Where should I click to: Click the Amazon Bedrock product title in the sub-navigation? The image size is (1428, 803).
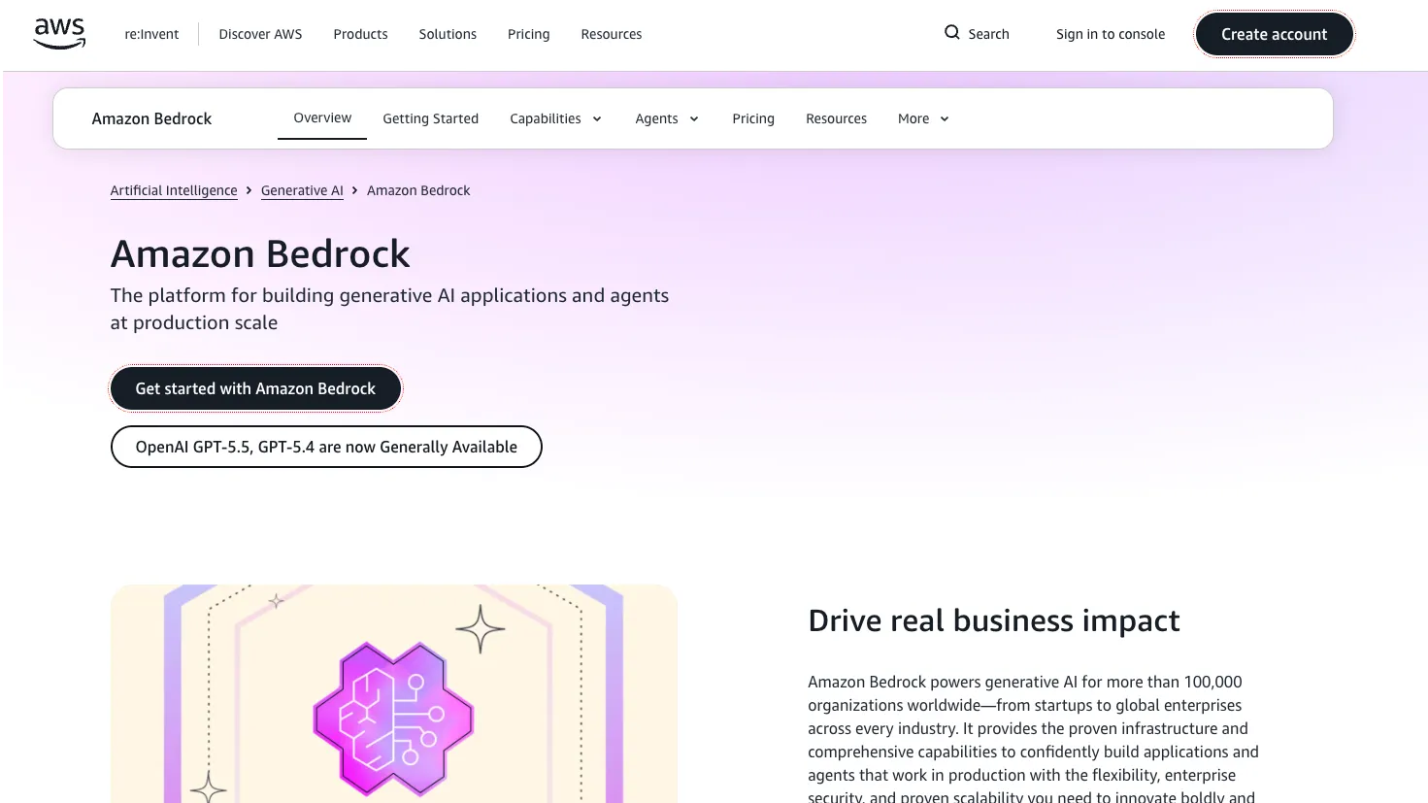pyautogui.click(x=151, y=118)
